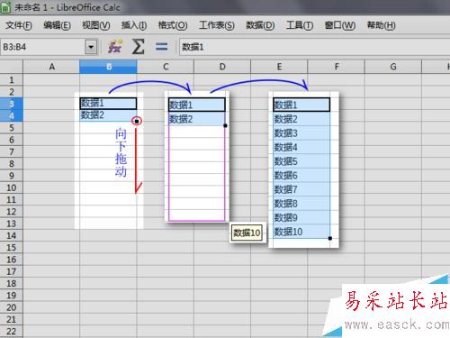Select column G header
Viewport: 450px width, 338px height.
(393, 67)
